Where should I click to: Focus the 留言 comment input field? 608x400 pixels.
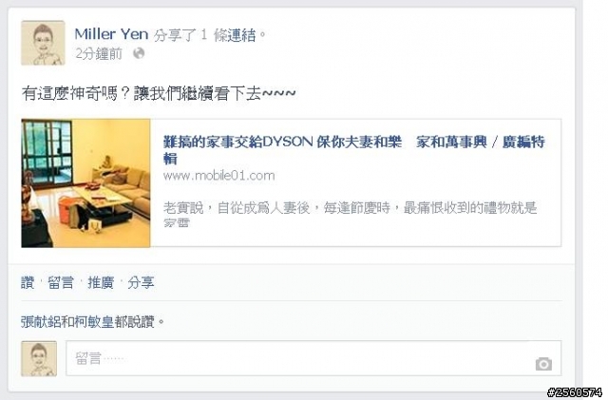click(313, 358)
